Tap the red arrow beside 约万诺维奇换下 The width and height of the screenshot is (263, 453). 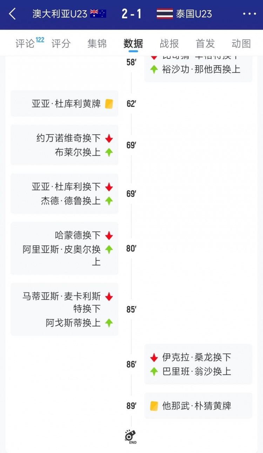click(x=109, y=138)
